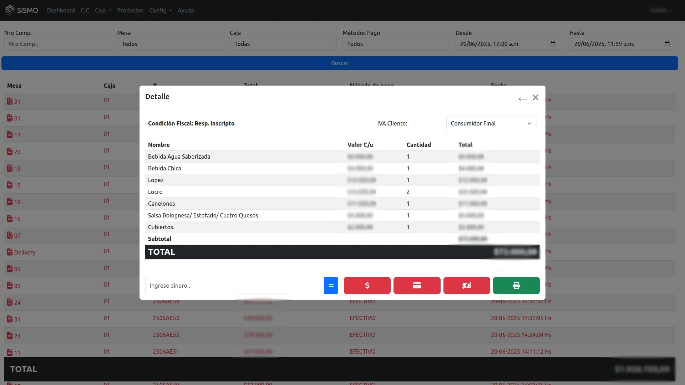
Task: Focus the Ingrese dinero input field
Action: pyautogui.click(x=234, y=286)
